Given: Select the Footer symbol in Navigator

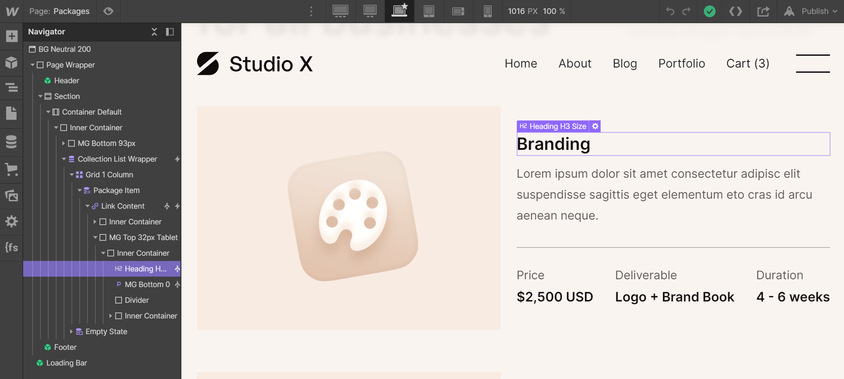Looking at the screenshot, I should (65, 347).
